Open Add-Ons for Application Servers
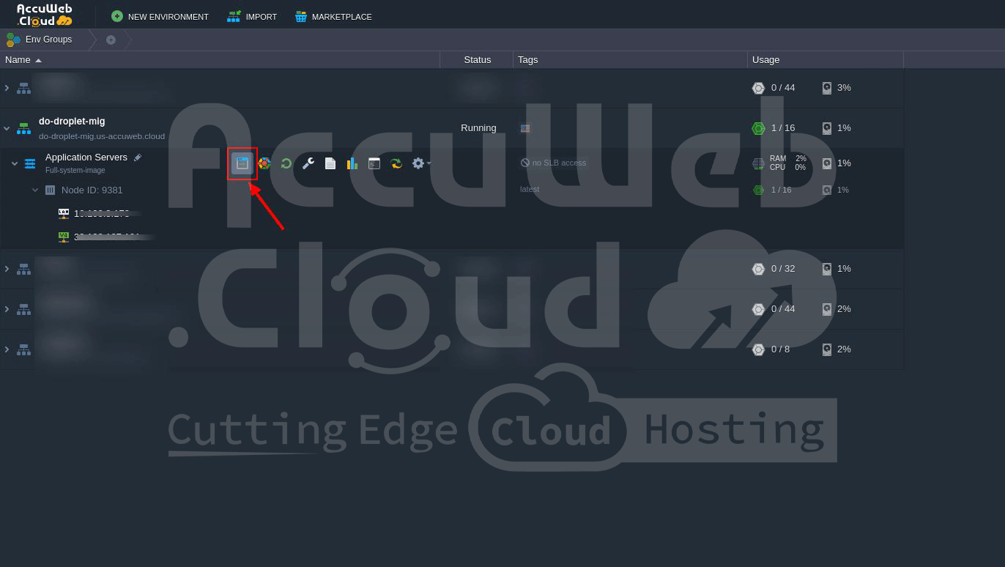 coord(264,163)
